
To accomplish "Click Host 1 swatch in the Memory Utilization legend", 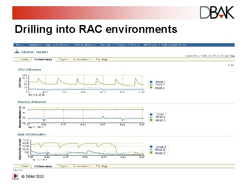I will coord(151,114).
